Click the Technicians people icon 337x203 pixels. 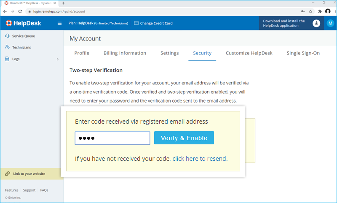pyautogui.click(x=8, y=48)
